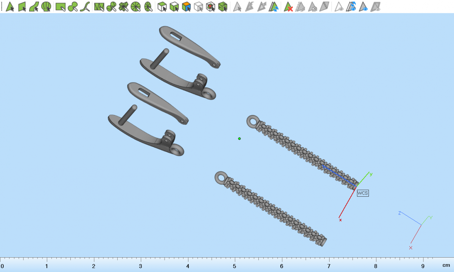Select the triangle selection tool
454x272 pixels.
point(10,6)
